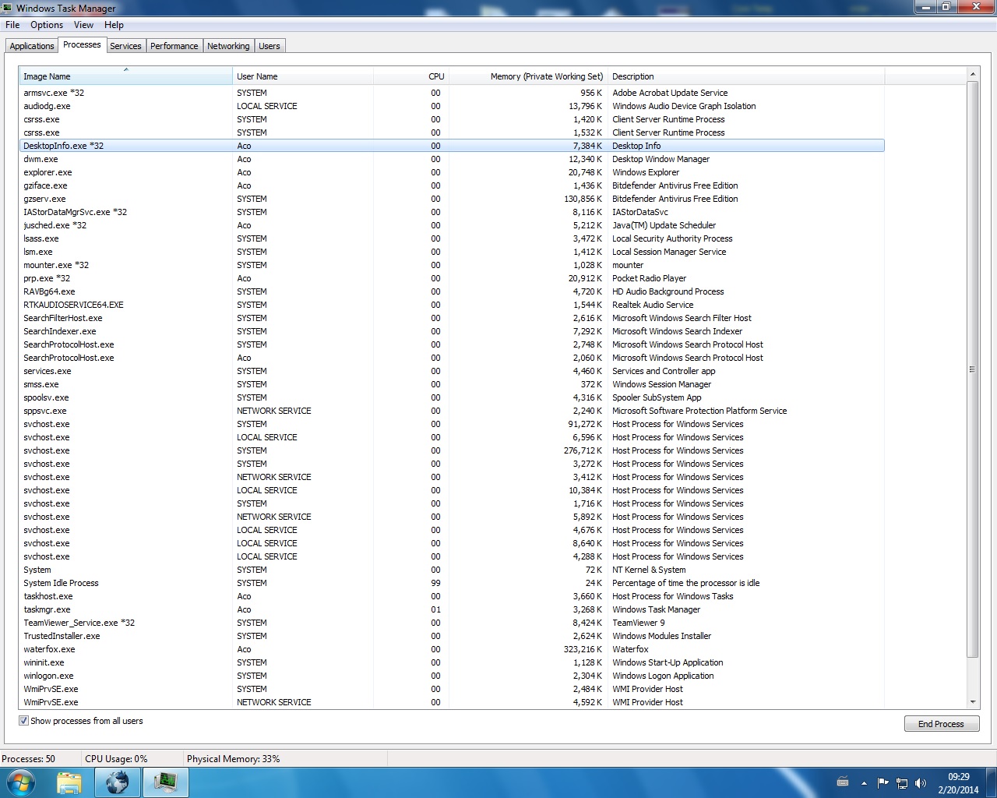
Task: Select the RTKAUDIOSERVICE64.EXE process
Action: 452,305
